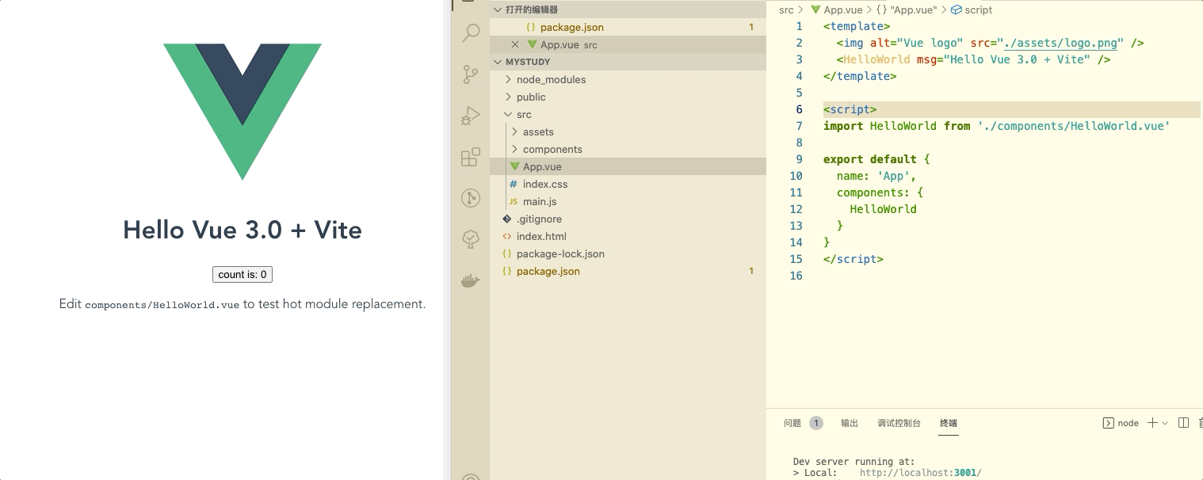Click the JSON icon beside package-lock.json
Screen dimensions: 1203x480
(507, 253)
